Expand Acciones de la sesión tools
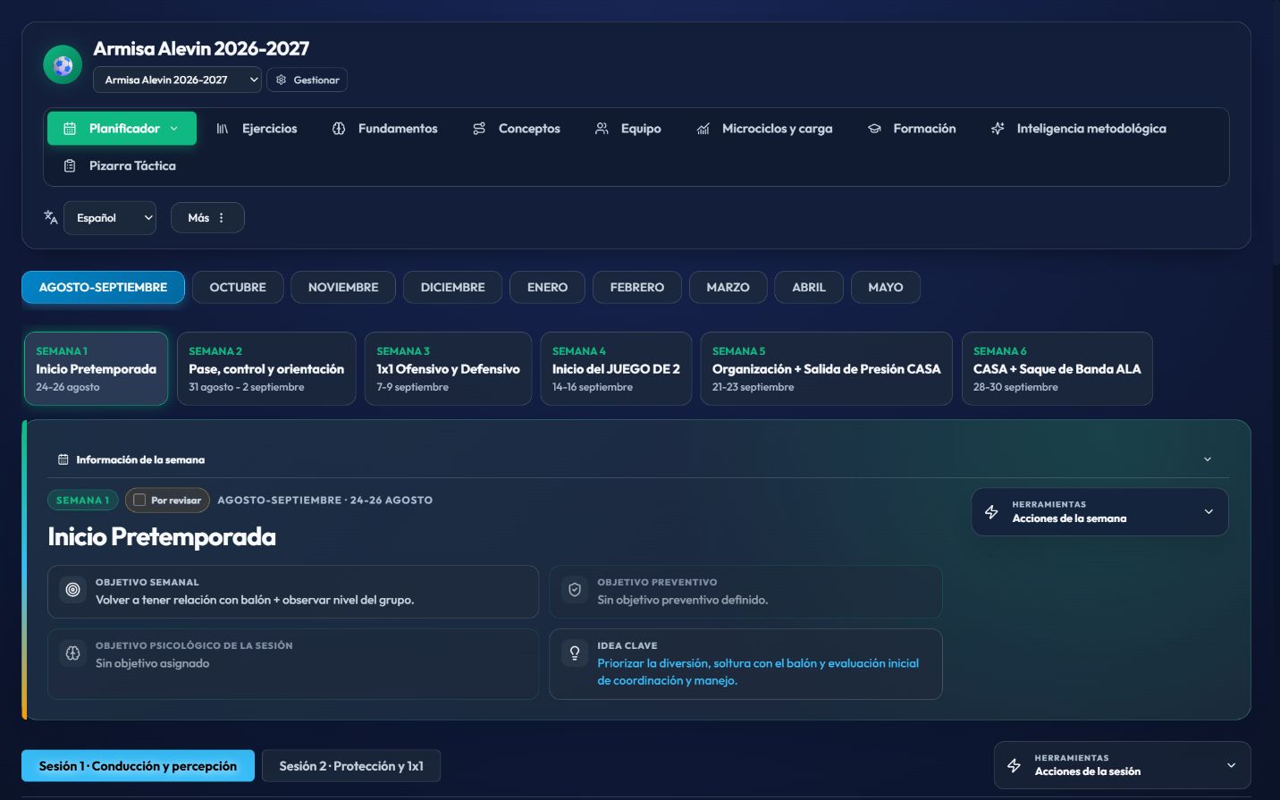 (1123, 765)
